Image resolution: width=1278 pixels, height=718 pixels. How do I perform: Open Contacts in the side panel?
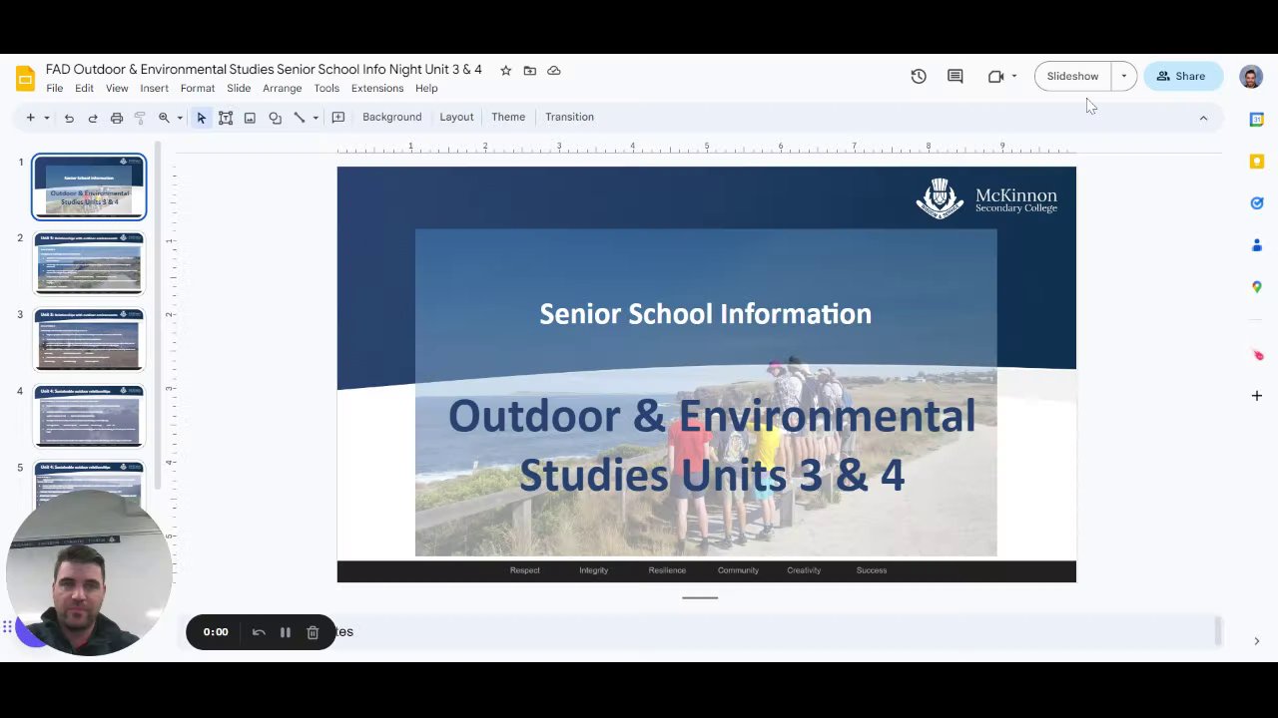[1257, 245]
